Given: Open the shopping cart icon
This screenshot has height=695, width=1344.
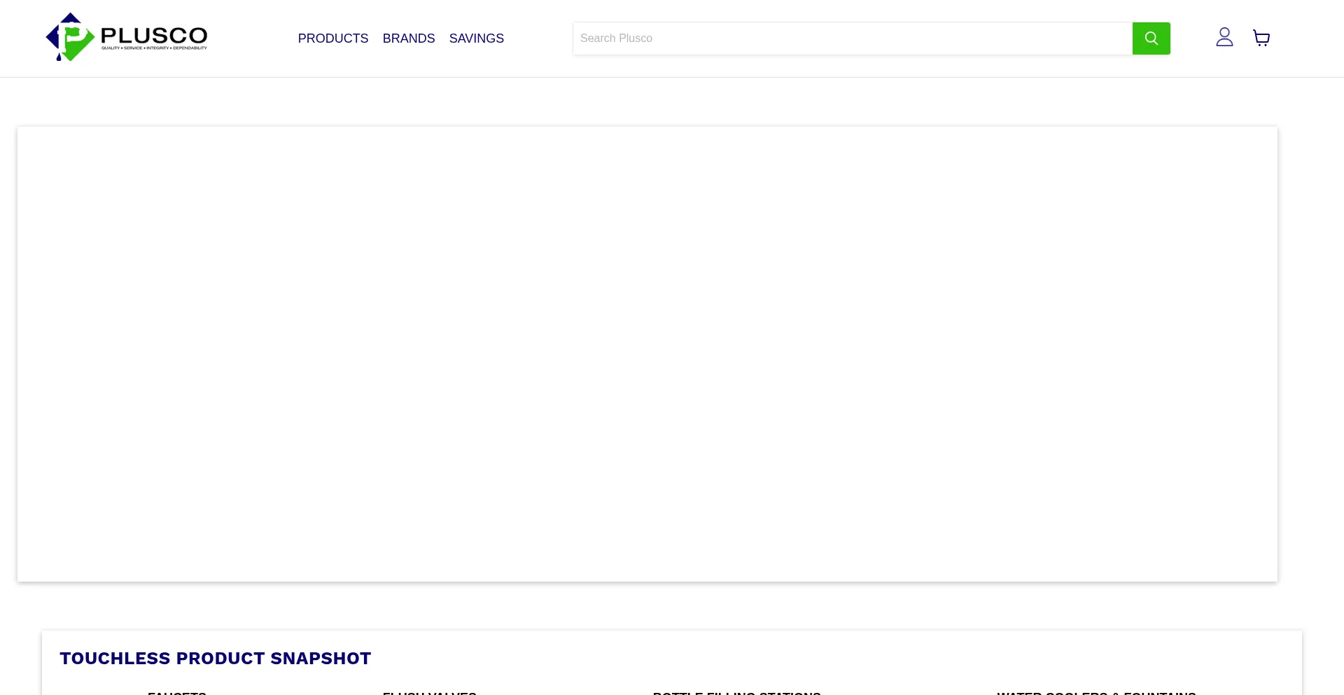Looking at the screenshot, I should tap(1261, 38).
